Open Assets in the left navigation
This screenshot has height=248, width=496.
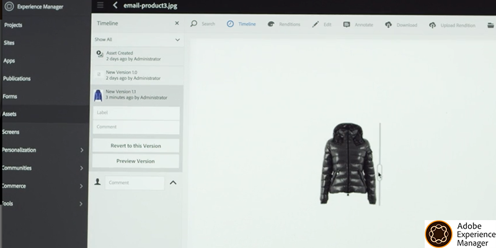pos(10,114)
